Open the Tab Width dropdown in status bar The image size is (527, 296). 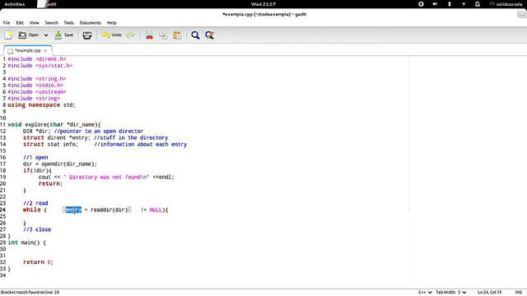[451, 293]
